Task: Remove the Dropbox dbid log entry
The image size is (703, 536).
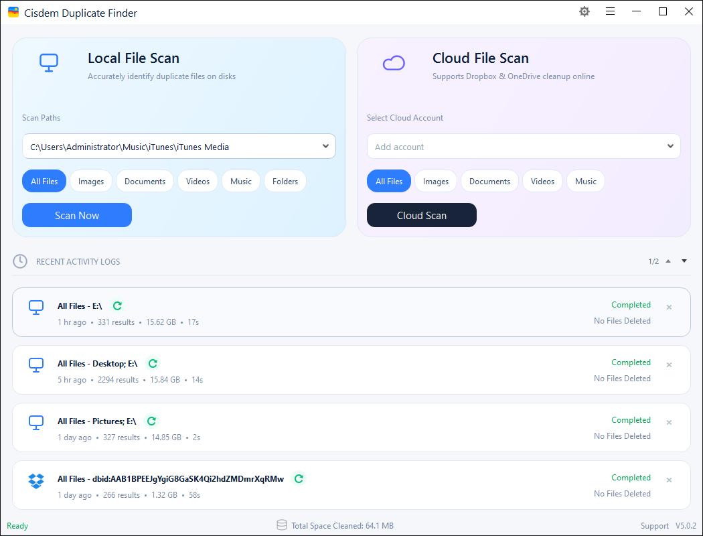Action: 669,480
